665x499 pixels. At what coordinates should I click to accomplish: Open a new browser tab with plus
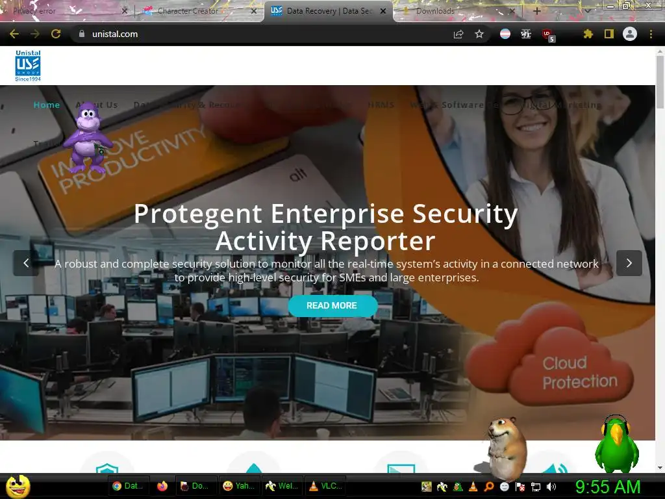pyautogui.click(x=537, y=11)
